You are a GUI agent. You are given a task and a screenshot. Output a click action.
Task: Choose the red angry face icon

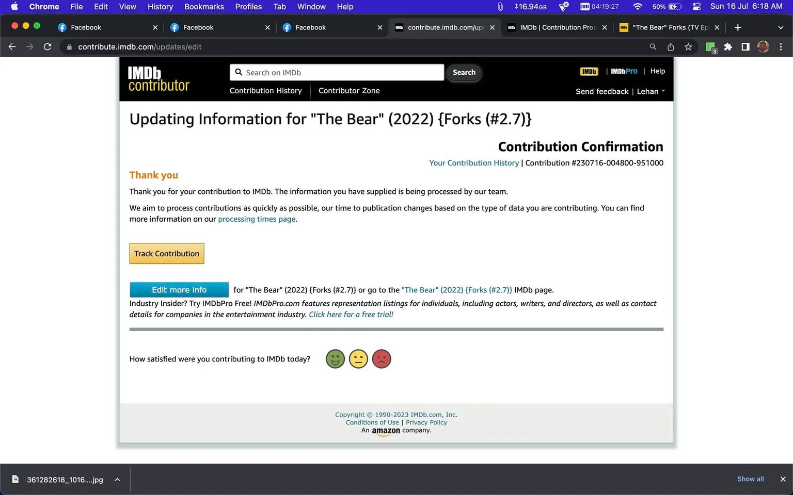(x=382, y=359)
